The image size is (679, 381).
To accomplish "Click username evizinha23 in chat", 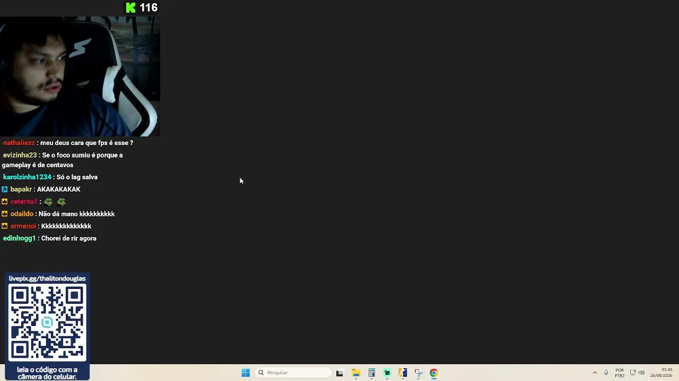I will (x=20, y=155).
